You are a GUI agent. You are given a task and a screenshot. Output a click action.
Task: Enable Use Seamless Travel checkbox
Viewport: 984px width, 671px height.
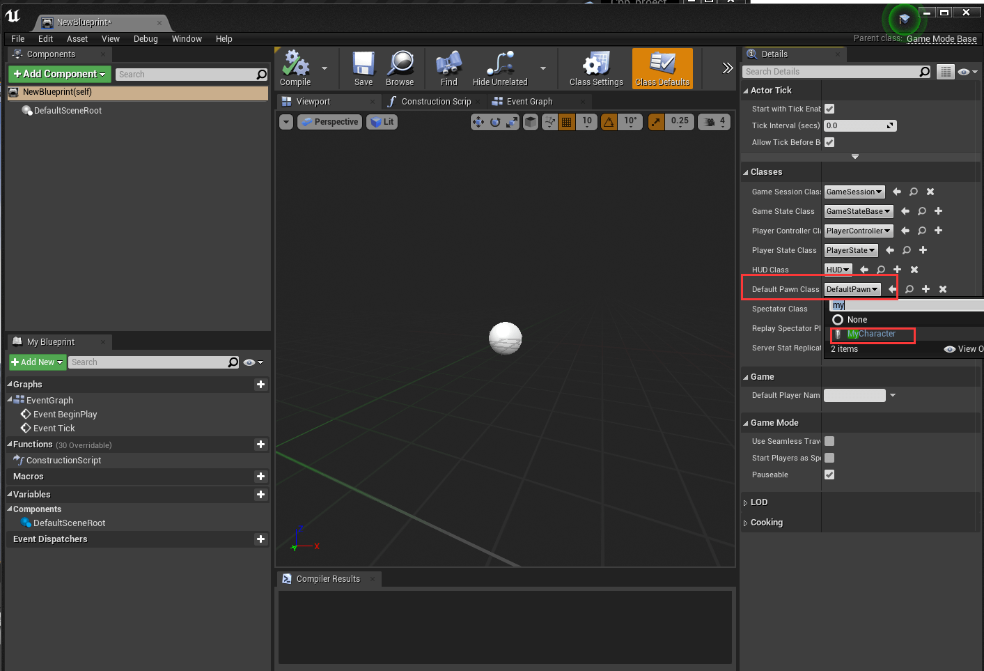[x=829, y=441]
